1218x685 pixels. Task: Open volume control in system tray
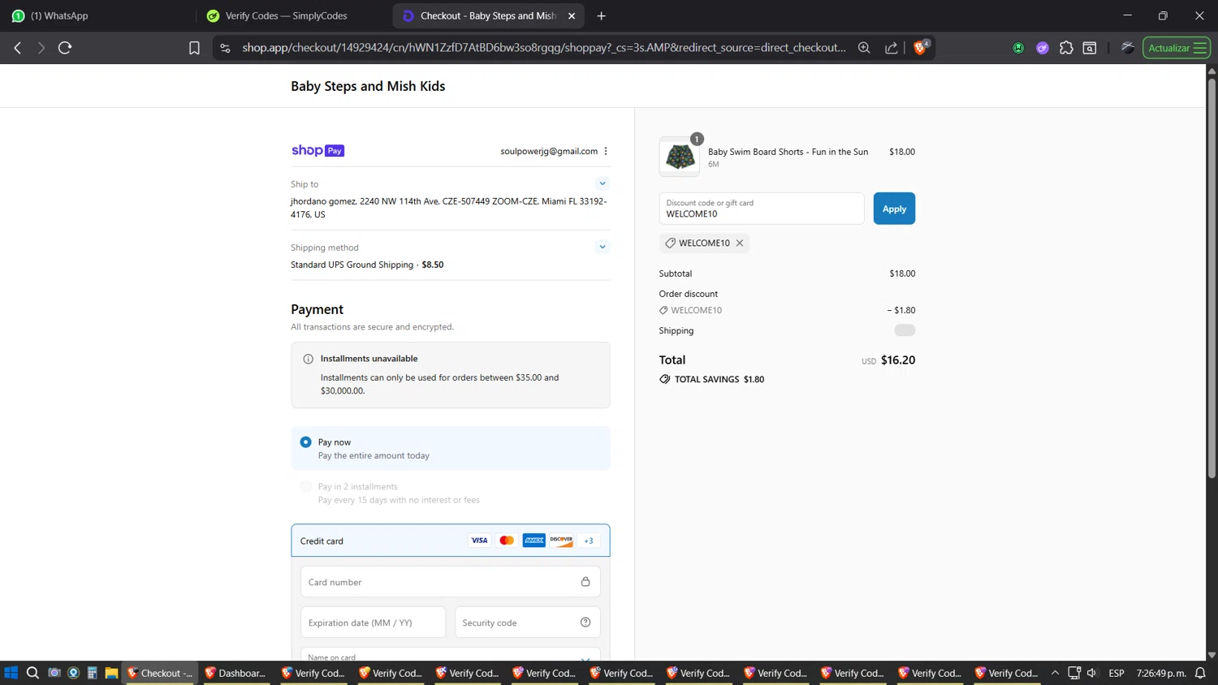click(x=1092, y=673)
